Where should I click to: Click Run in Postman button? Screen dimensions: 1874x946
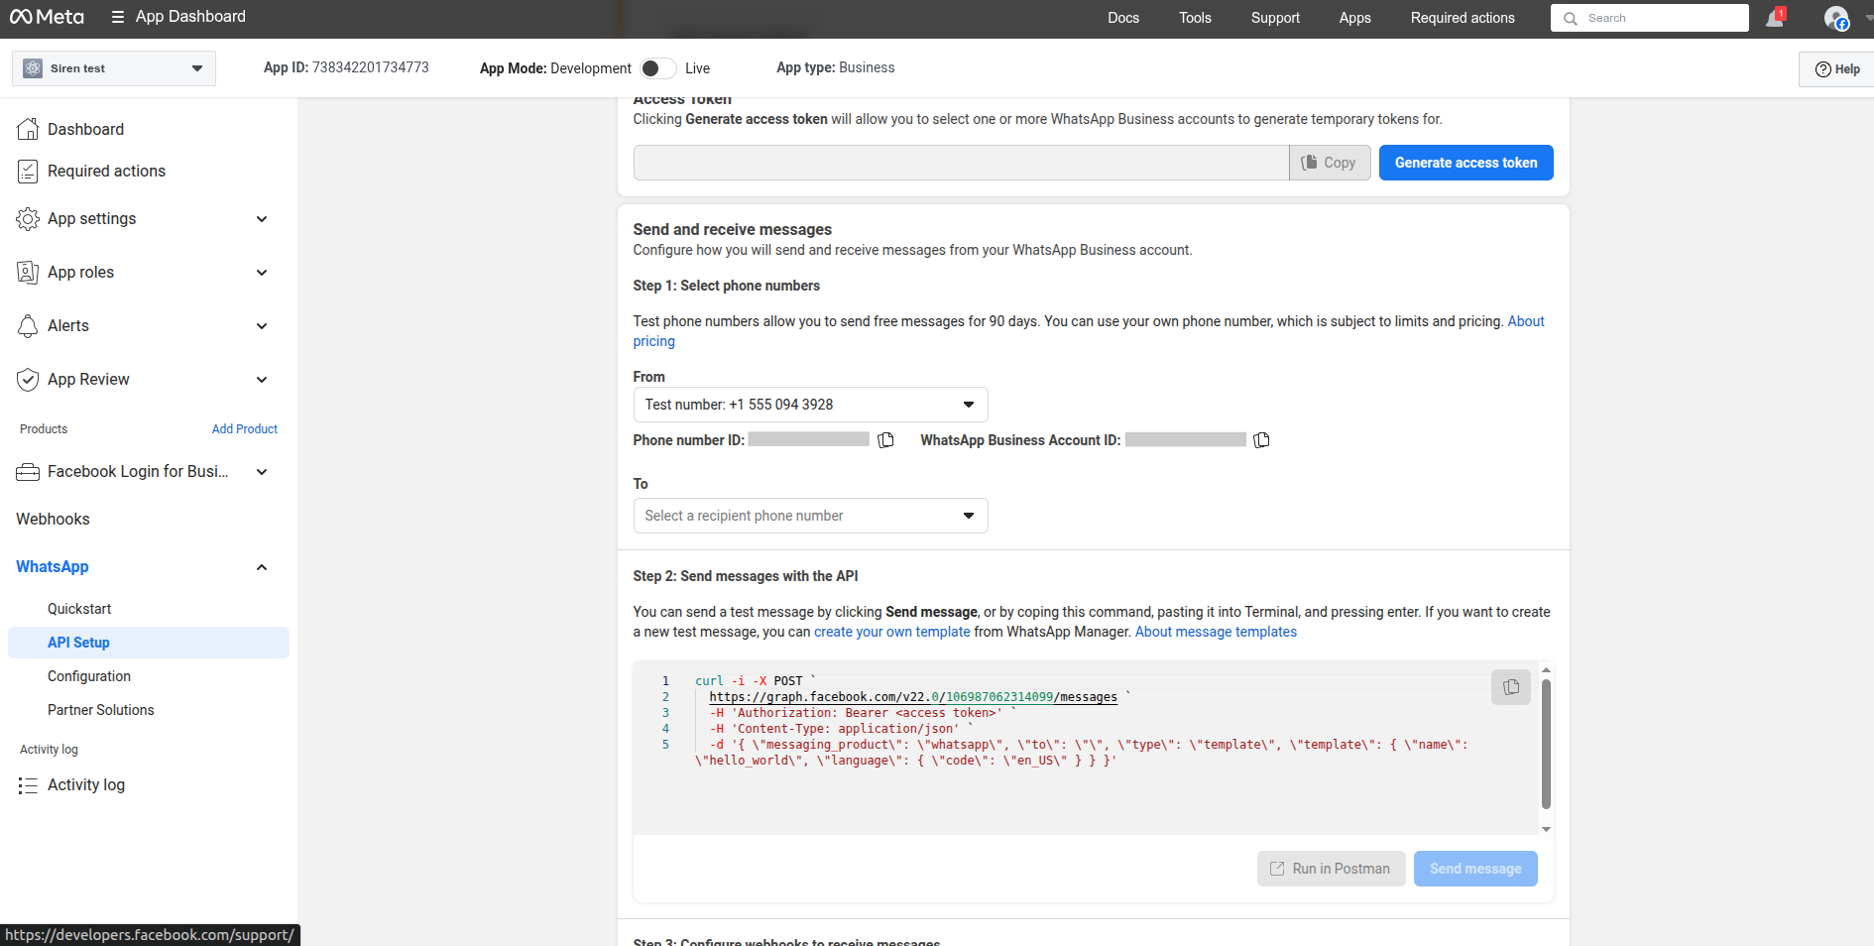pos(1331,869)
